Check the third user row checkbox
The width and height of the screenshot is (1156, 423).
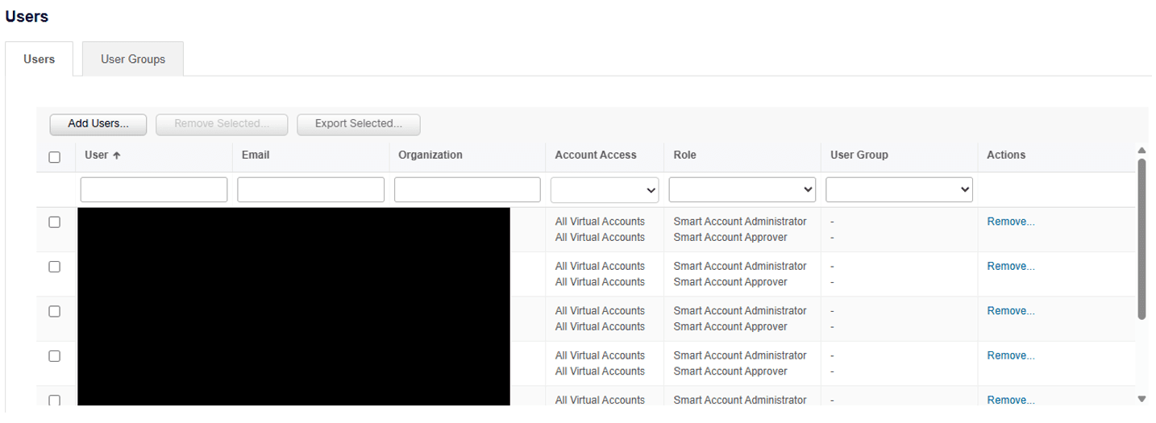(x=55, y=311)
